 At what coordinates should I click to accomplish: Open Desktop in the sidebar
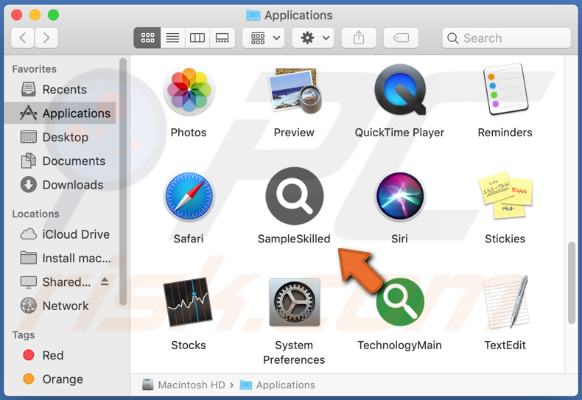pos(60,137)
